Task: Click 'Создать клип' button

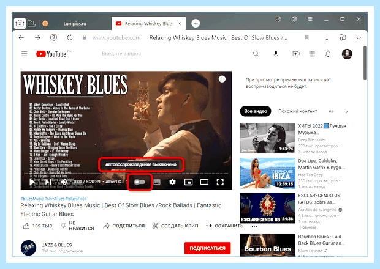Action: point(175,226)
